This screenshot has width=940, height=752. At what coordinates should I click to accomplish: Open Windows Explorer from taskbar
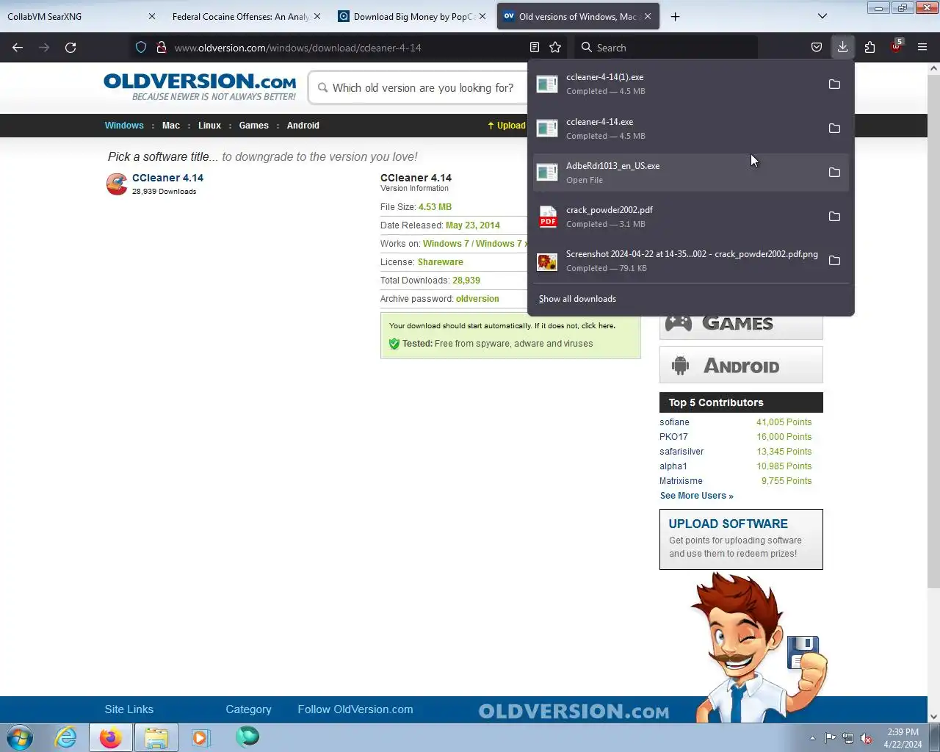(156, 737)
